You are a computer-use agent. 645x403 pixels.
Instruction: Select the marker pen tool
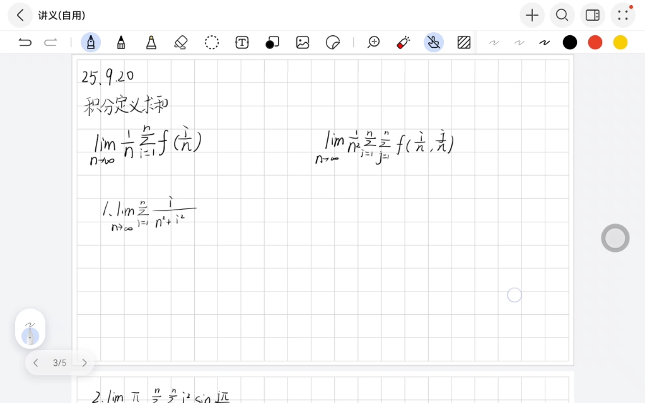121,42
